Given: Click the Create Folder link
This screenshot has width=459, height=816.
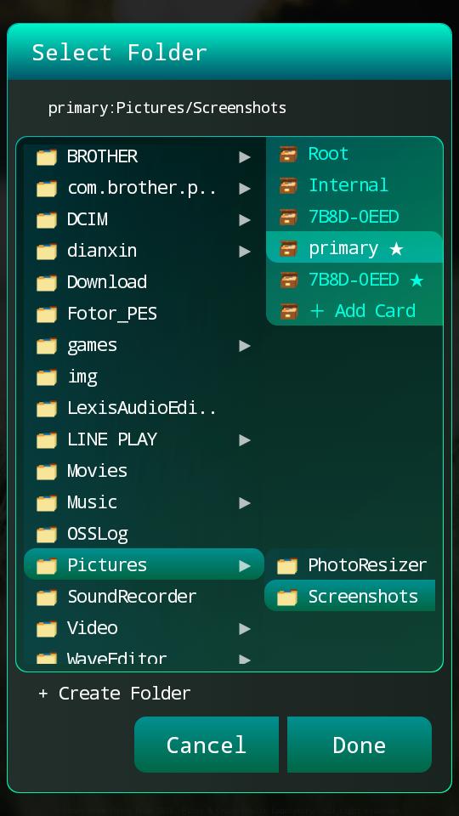Looking at the screenshot, I should (115, 694).
